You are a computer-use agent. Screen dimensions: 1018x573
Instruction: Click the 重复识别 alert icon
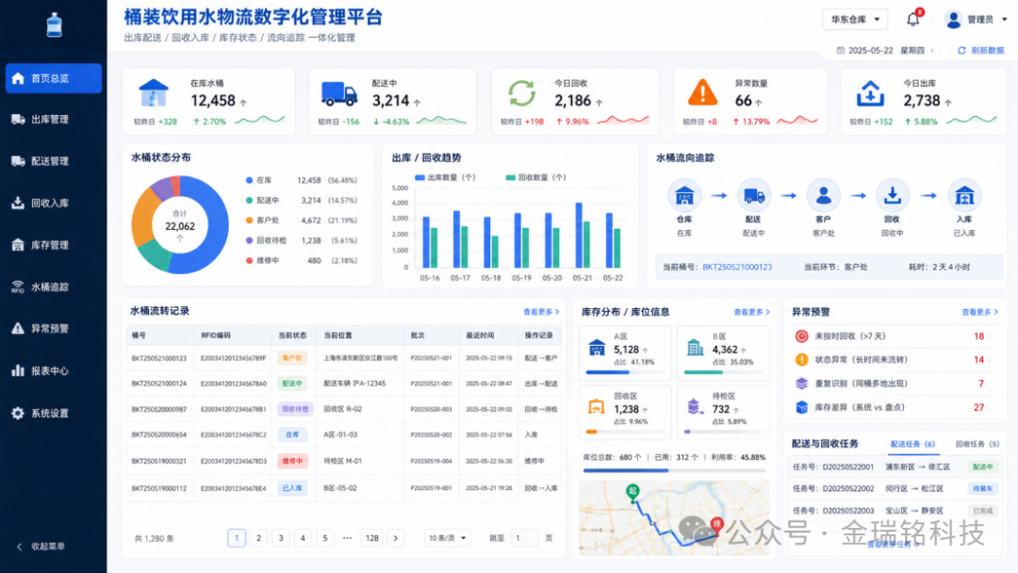point(802,384)
